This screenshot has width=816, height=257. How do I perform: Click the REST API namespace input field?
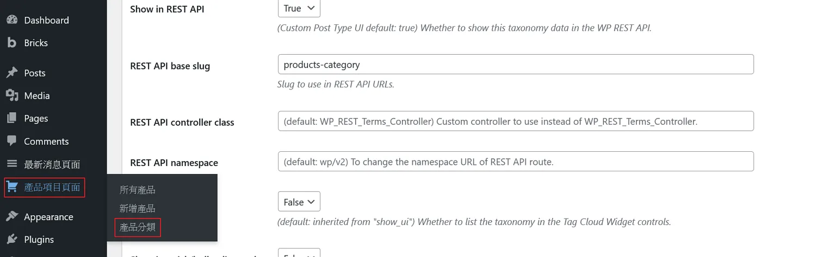point(515,162)
